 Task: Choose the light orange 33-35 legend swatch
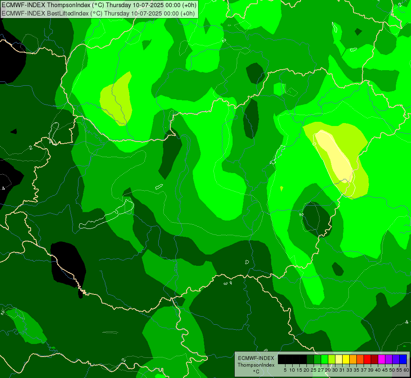pyautogui.click(x=353, y=359)
